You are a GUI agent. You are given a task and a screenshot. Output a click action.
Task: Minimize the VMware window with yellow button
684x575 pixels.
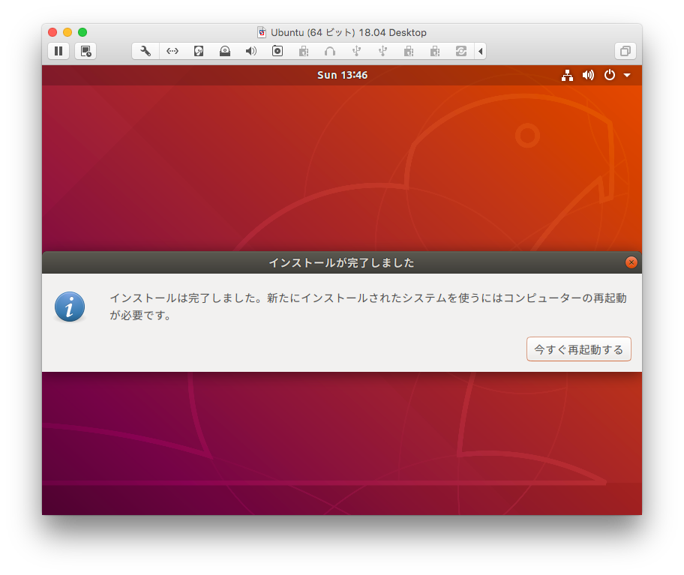click(x=67, y=32)
